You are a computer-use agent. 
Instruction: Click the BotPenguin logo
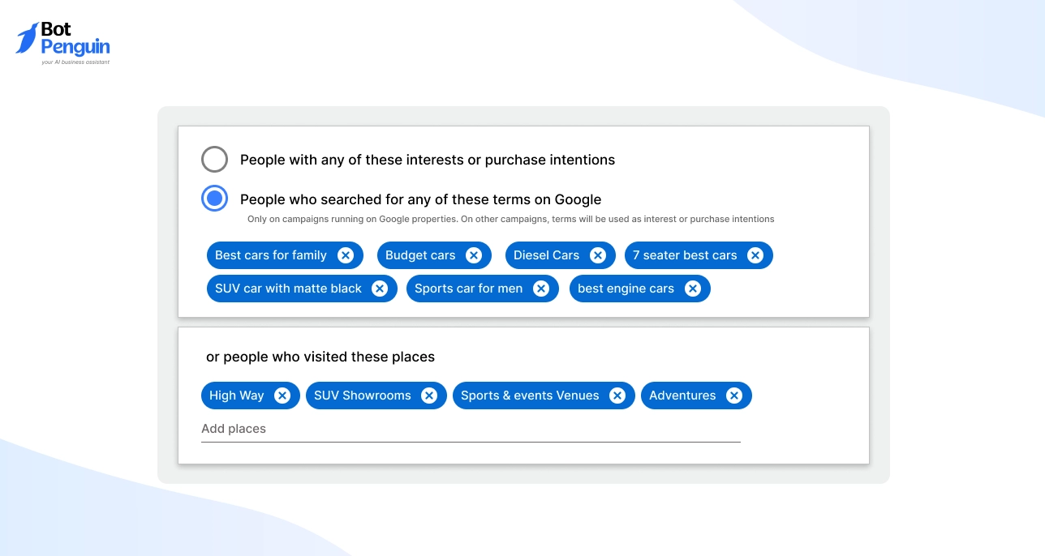(x=63, y=43)
